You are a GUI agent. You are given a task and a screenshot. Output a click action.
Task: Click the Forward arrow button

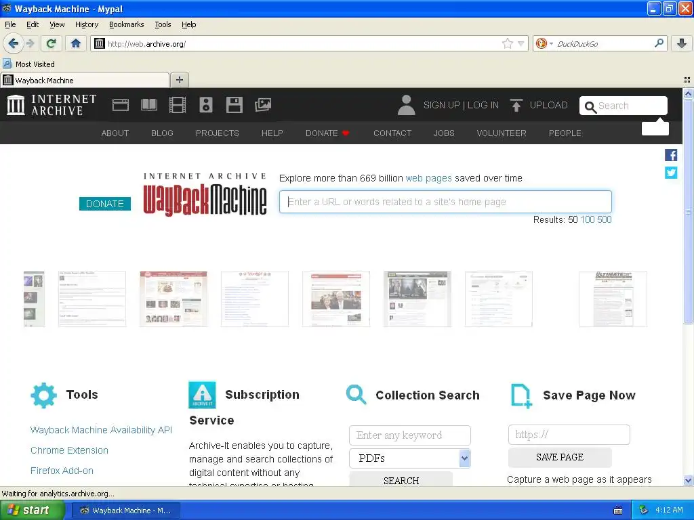point(30,43)
